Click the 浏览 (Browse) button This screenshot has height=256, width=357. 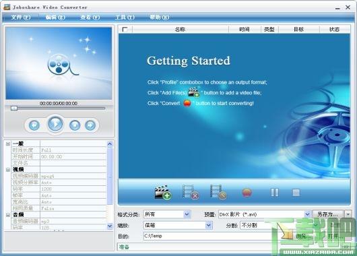[x=303, y=236]
